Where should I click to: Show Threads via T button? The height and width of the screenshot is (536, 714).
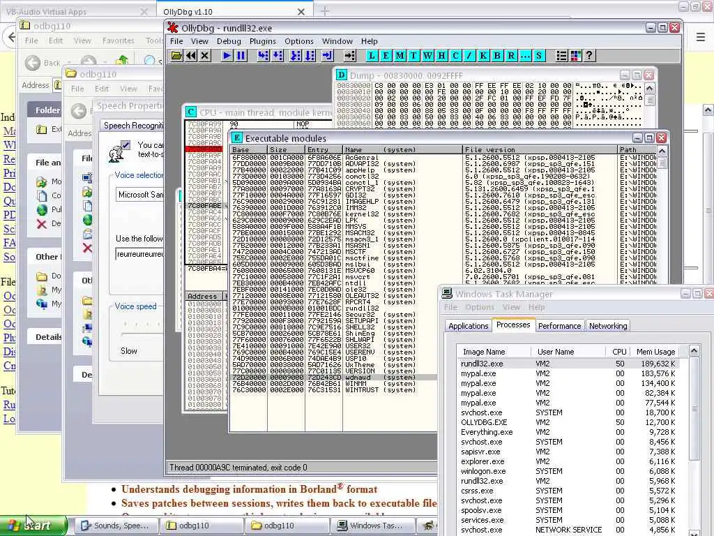[x=413, y=56]
